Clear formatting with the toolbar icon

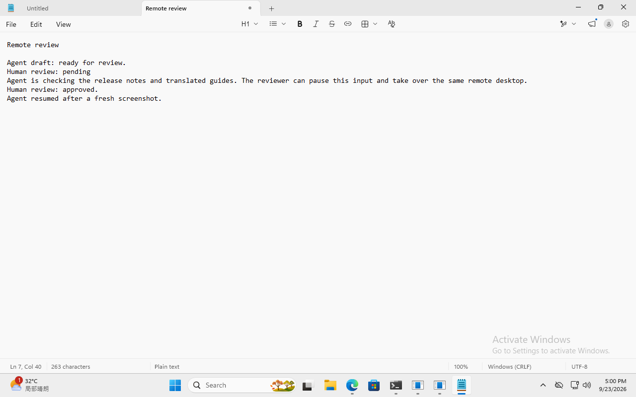click(391, 24)
